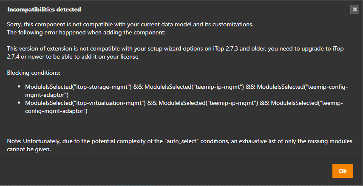The image size is (363, 186).
Task: Click the "Incompatibilities detected" dialog title
Action: tap(44, 9)
